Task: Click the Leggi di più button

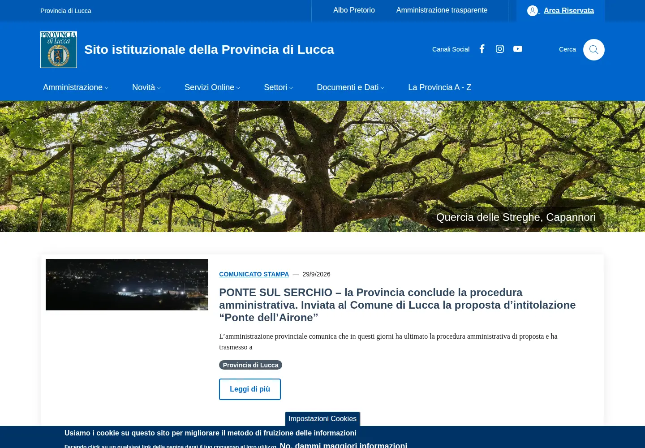Action: pos(250,389)
